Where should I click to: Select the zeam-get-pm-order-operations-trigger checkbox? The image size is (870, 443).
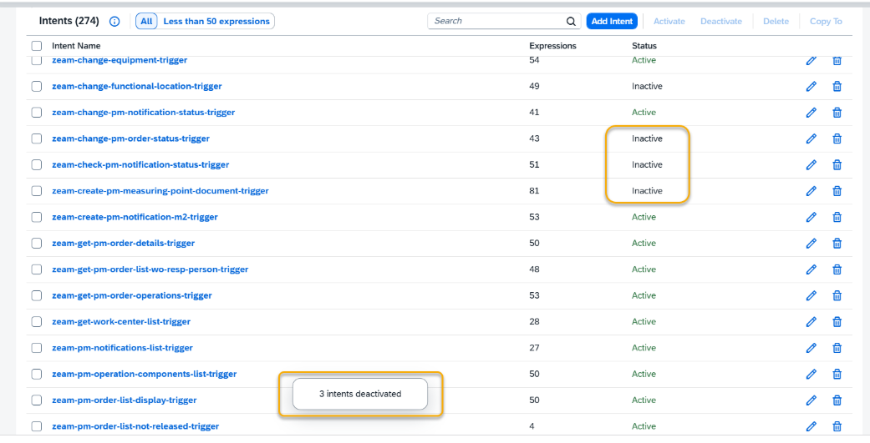coord(37,295)
